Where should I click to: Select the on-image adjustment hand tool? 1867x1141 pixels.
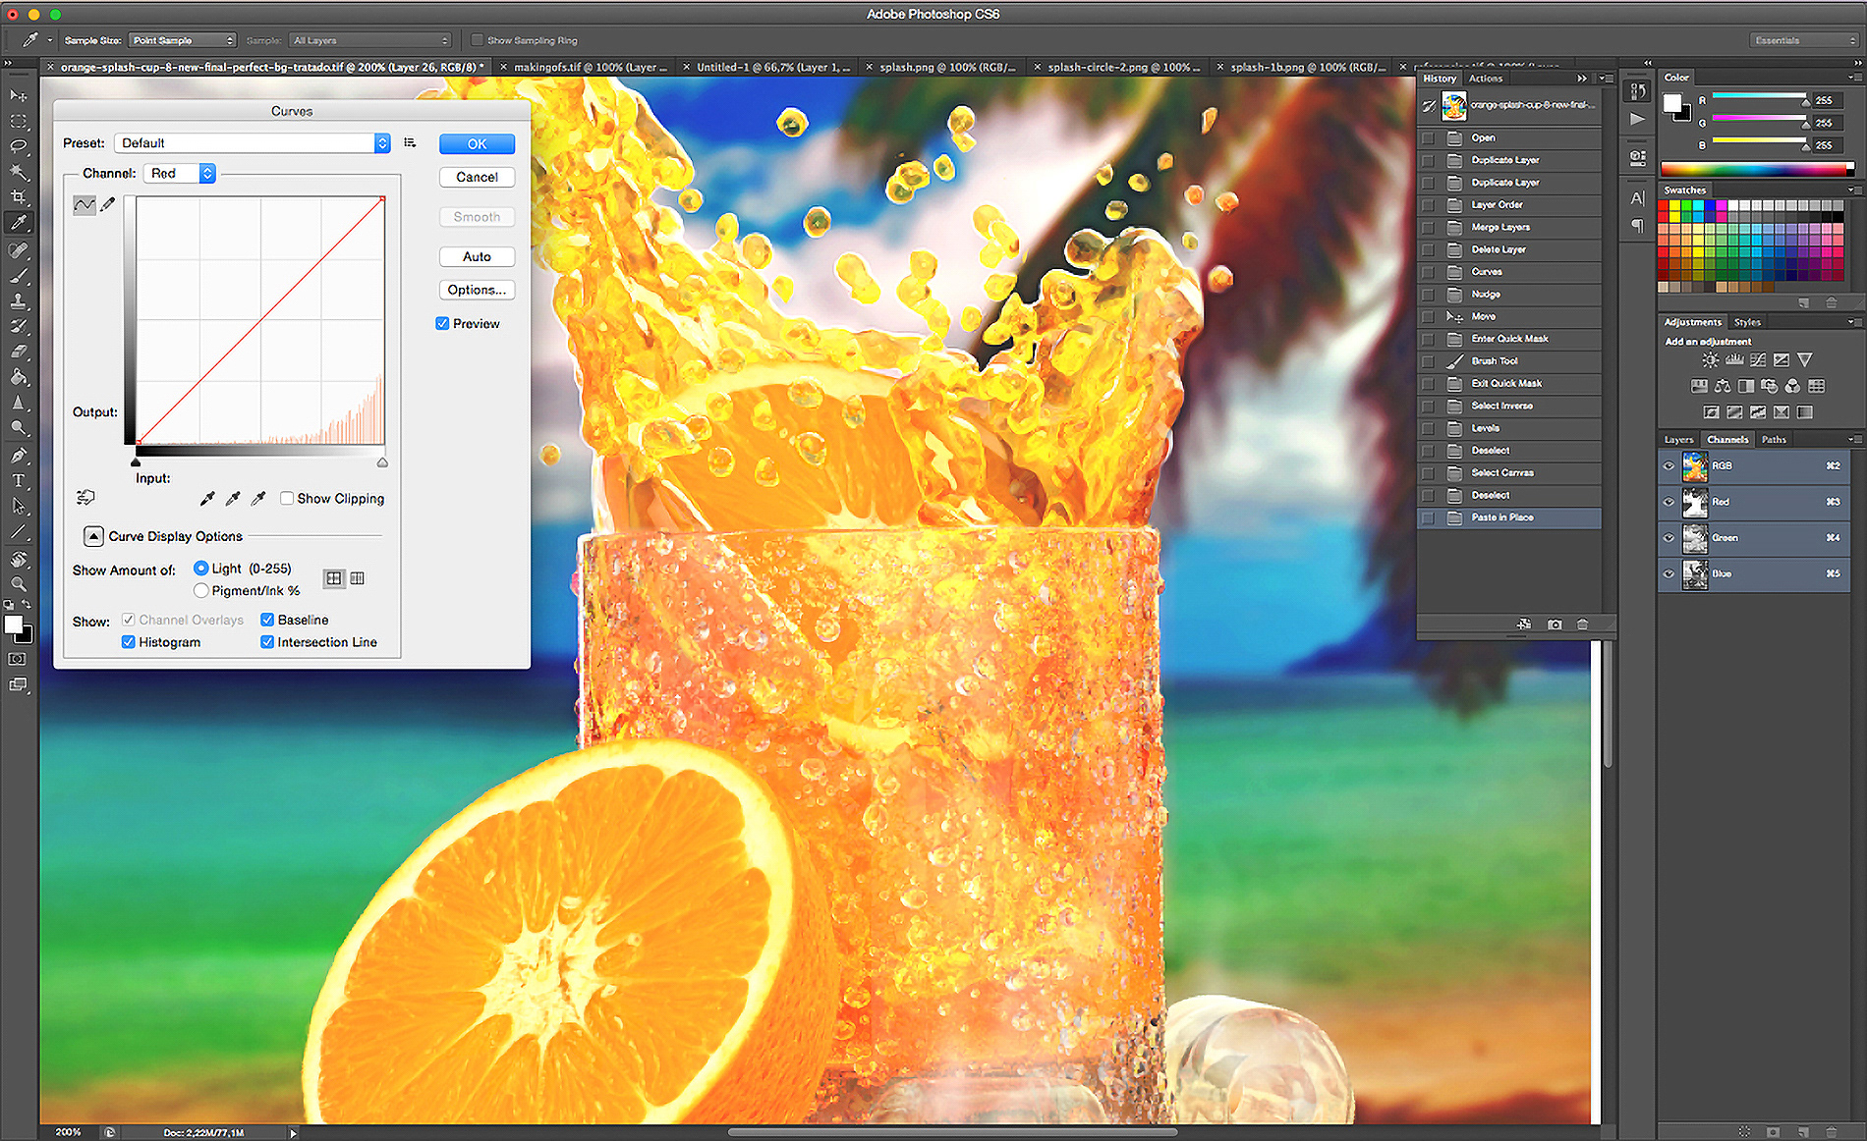(85, 498)
